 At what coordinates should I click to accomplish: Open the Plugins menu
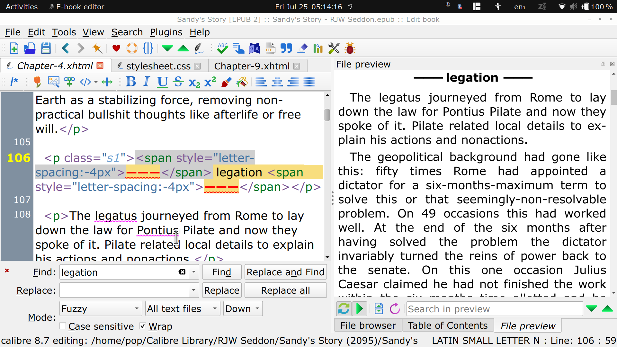click(166, 32)
